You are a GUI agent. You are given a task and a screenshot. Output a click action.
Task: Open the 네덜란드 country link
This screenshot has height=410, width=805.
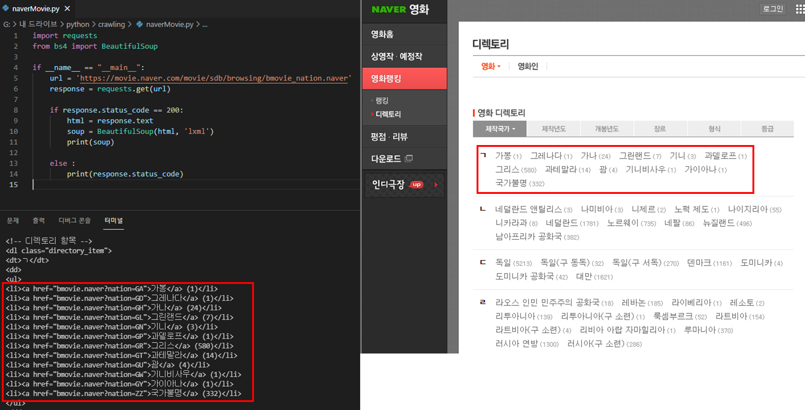point(562,223)
